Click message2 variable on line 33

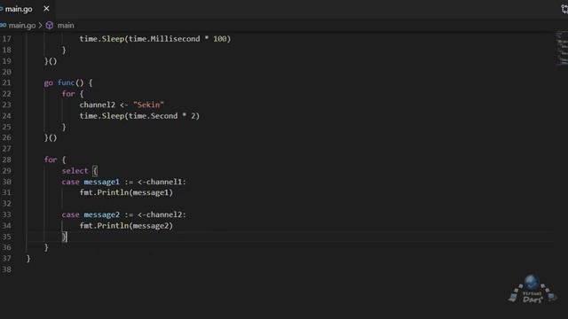(x=101, y=214)
